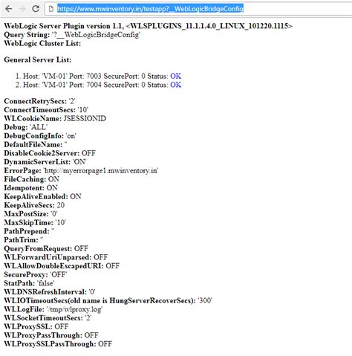Click the mwinventory.in address bar URL

coord(151,9)
